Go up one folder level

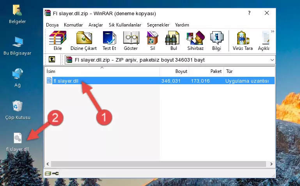coord(52,59)
